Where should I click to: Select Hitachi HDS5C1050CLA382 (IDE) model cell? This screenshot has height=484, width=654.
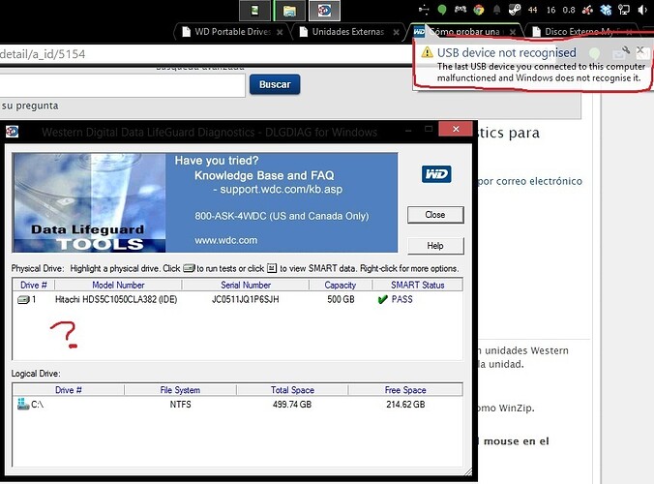pos(116,299)
